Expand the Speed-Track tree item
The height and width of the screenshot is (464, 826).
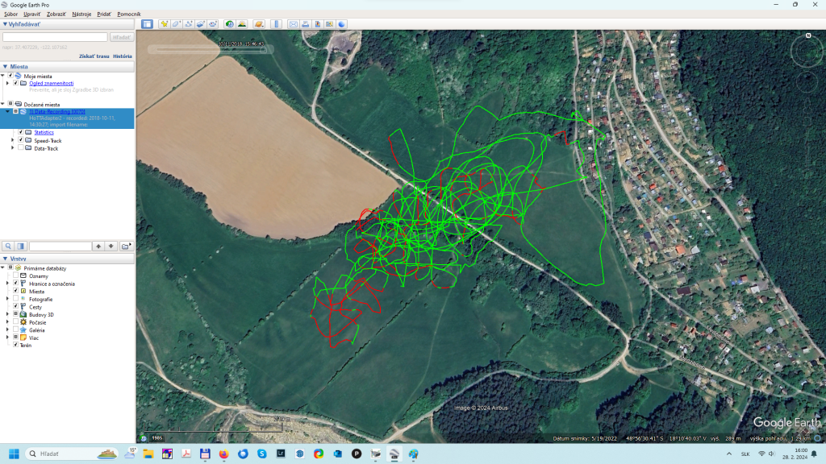13,140
